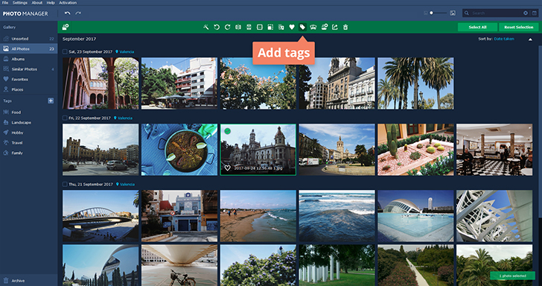Flip photo vertically

(249, 27)
